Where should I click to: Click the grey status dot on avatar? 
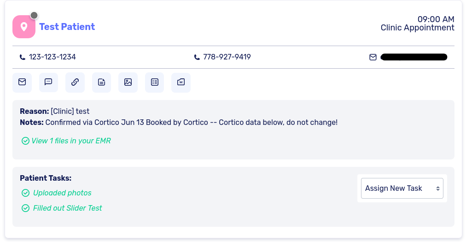pos(34,15)
